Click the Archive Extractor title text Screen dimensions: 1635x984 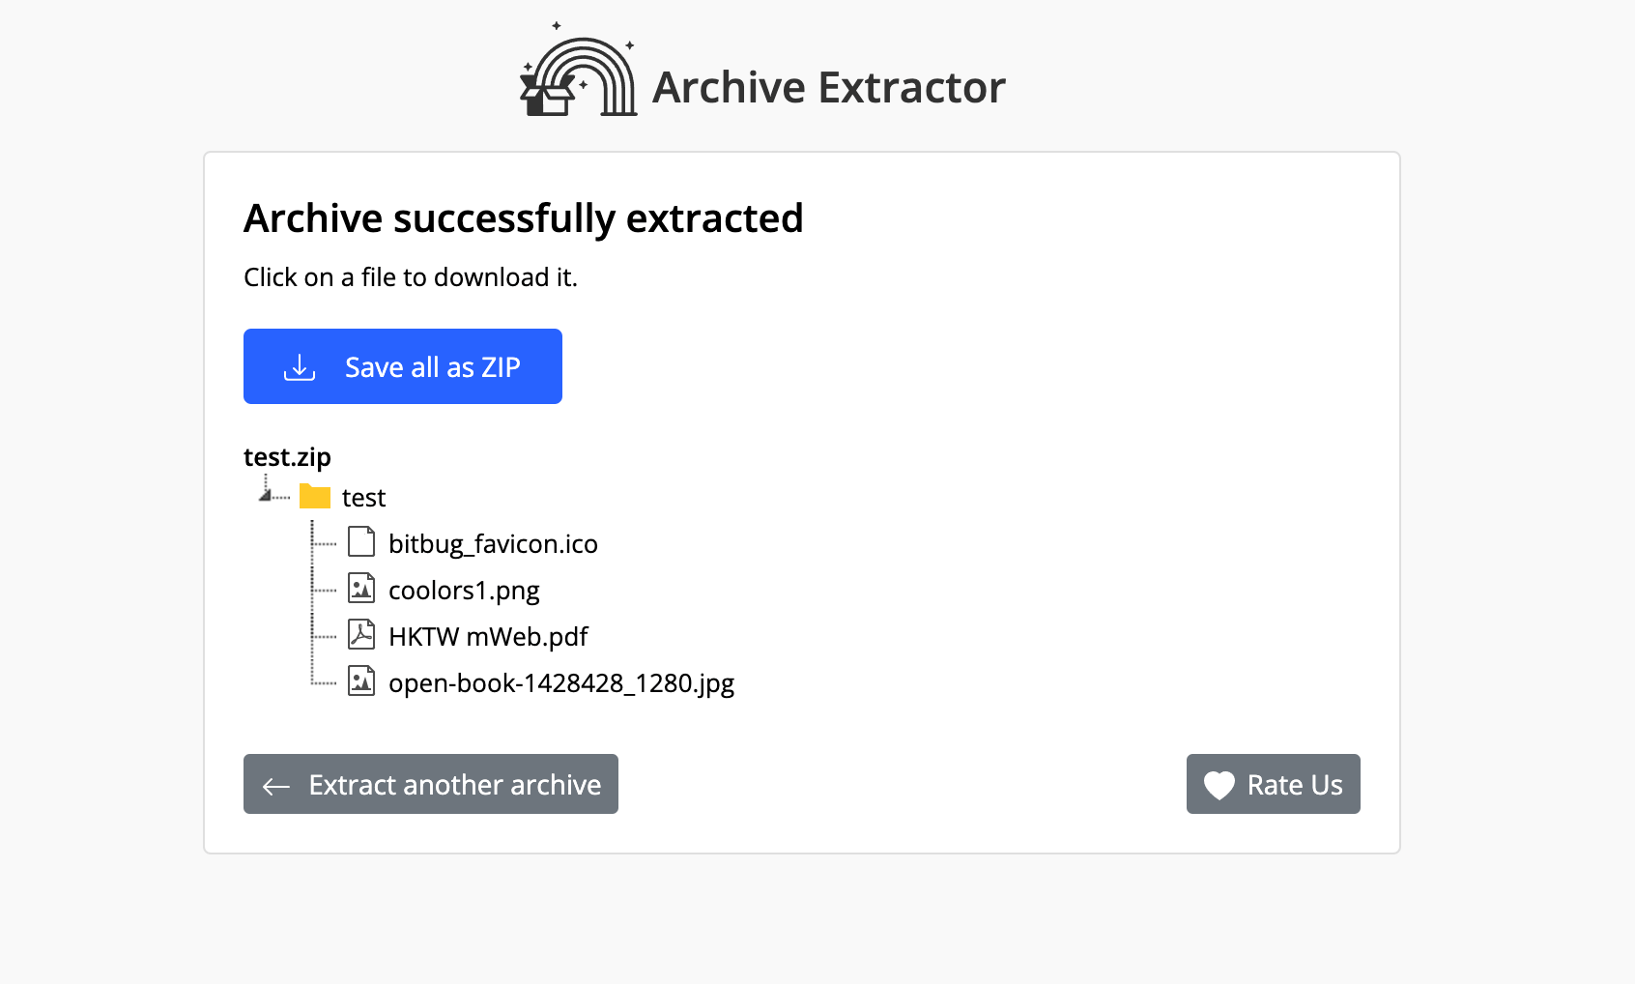(x=828, y=87)
